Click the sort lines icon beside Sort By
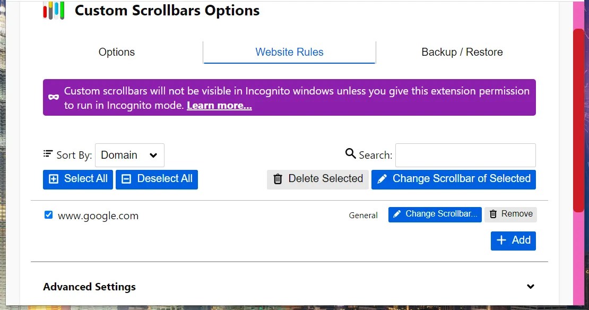 (48, 154)
